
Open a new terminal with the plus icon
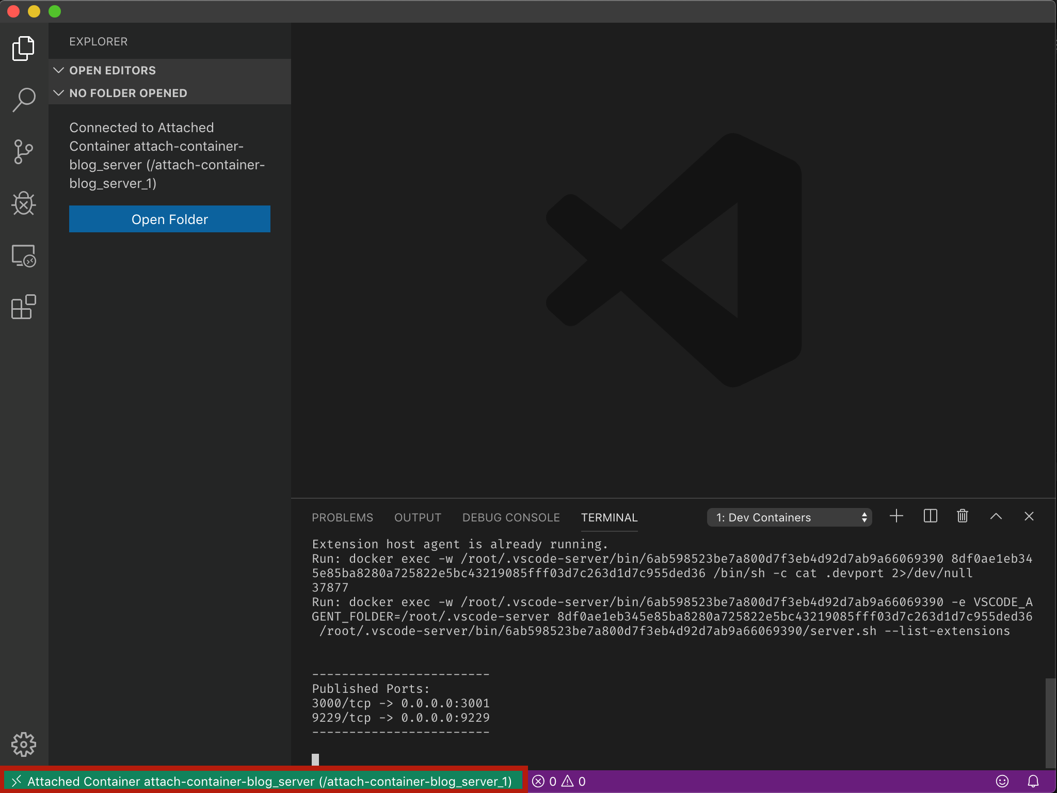(896, 516)
